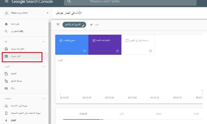
Task: Click the Removals crossed-eye icon
Action: click(6, 88)
